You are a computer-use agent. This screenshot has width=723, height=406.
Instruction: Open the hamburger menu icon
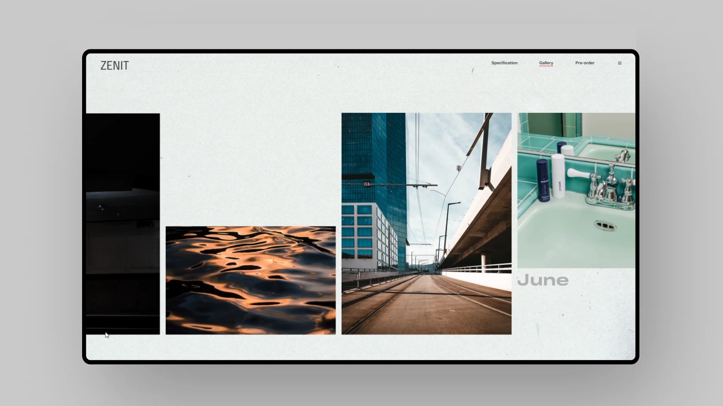point(619,63)
